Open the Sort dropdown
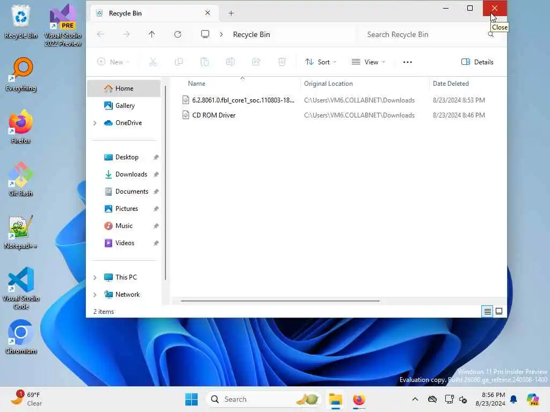550x412 pixels. 321,62
